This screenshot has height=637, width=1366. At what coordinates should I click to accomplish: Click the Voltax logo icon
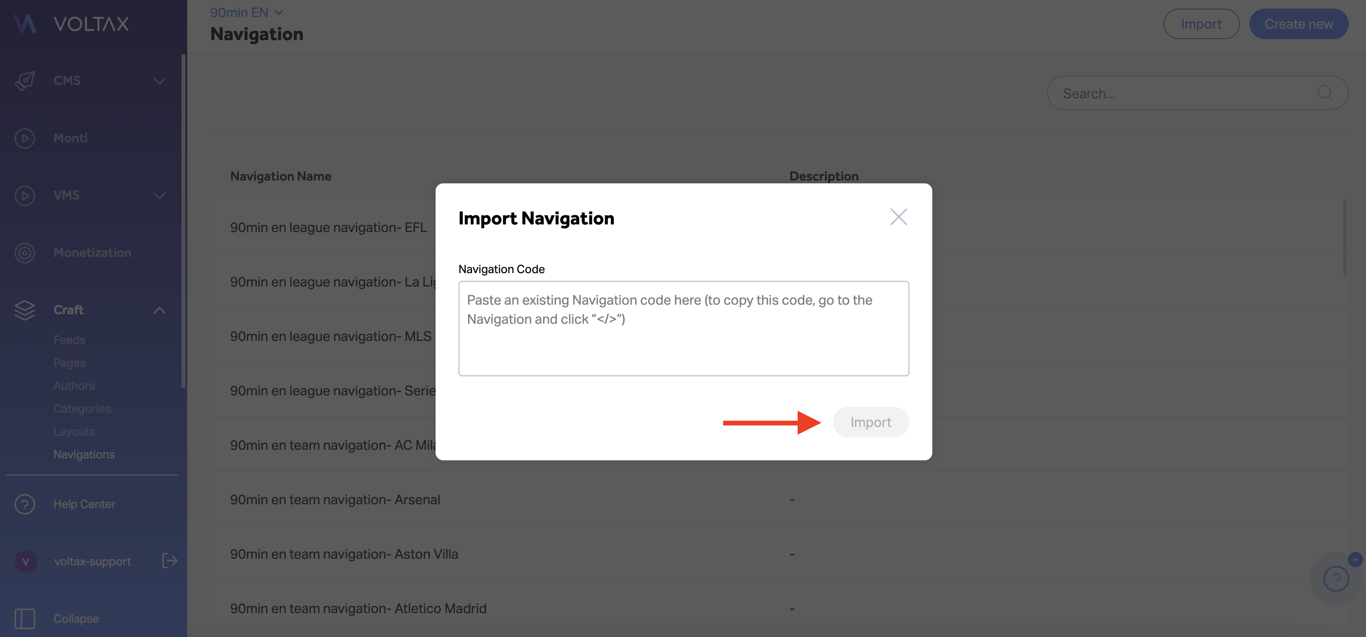coord(24,24)
